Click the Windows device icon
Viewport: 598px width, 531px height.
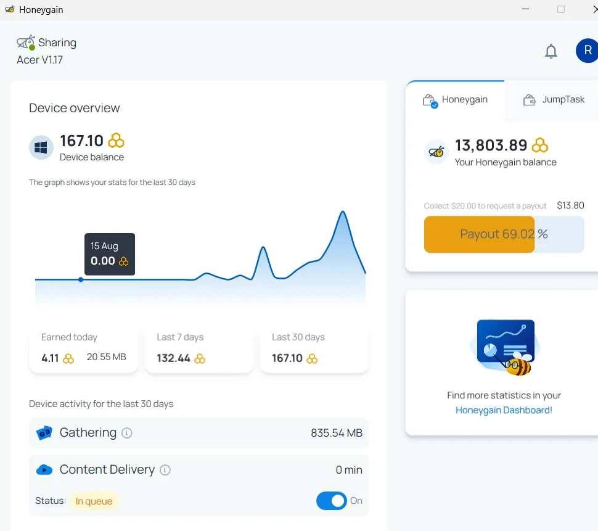coord(41,147)
